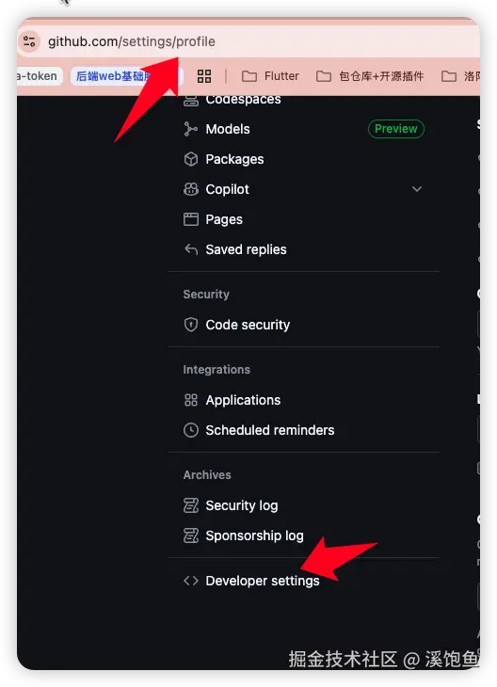Screen dimensions: 497x687
Task: Click the Code security shield icon
Action: 191,325
